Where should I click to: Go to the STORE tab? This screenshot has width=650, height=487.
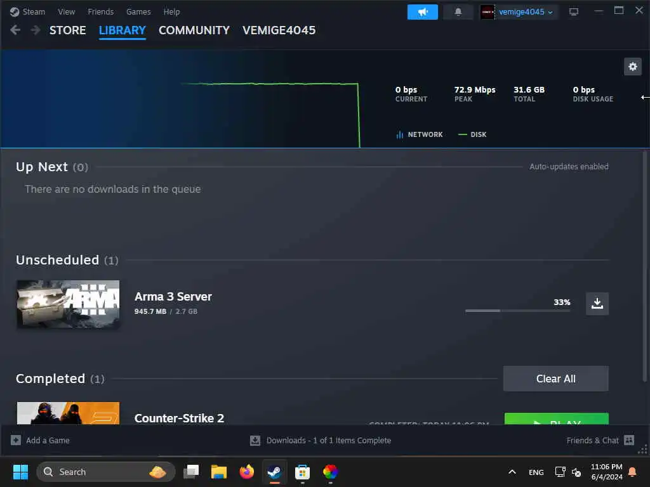(67, 30)
